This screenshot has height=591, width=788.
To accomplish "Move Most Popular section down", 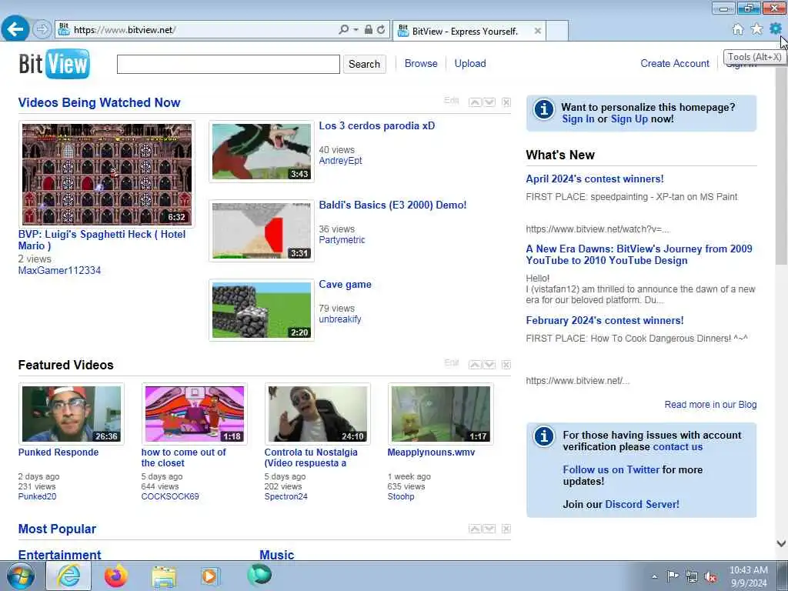I will coord(489,529).
